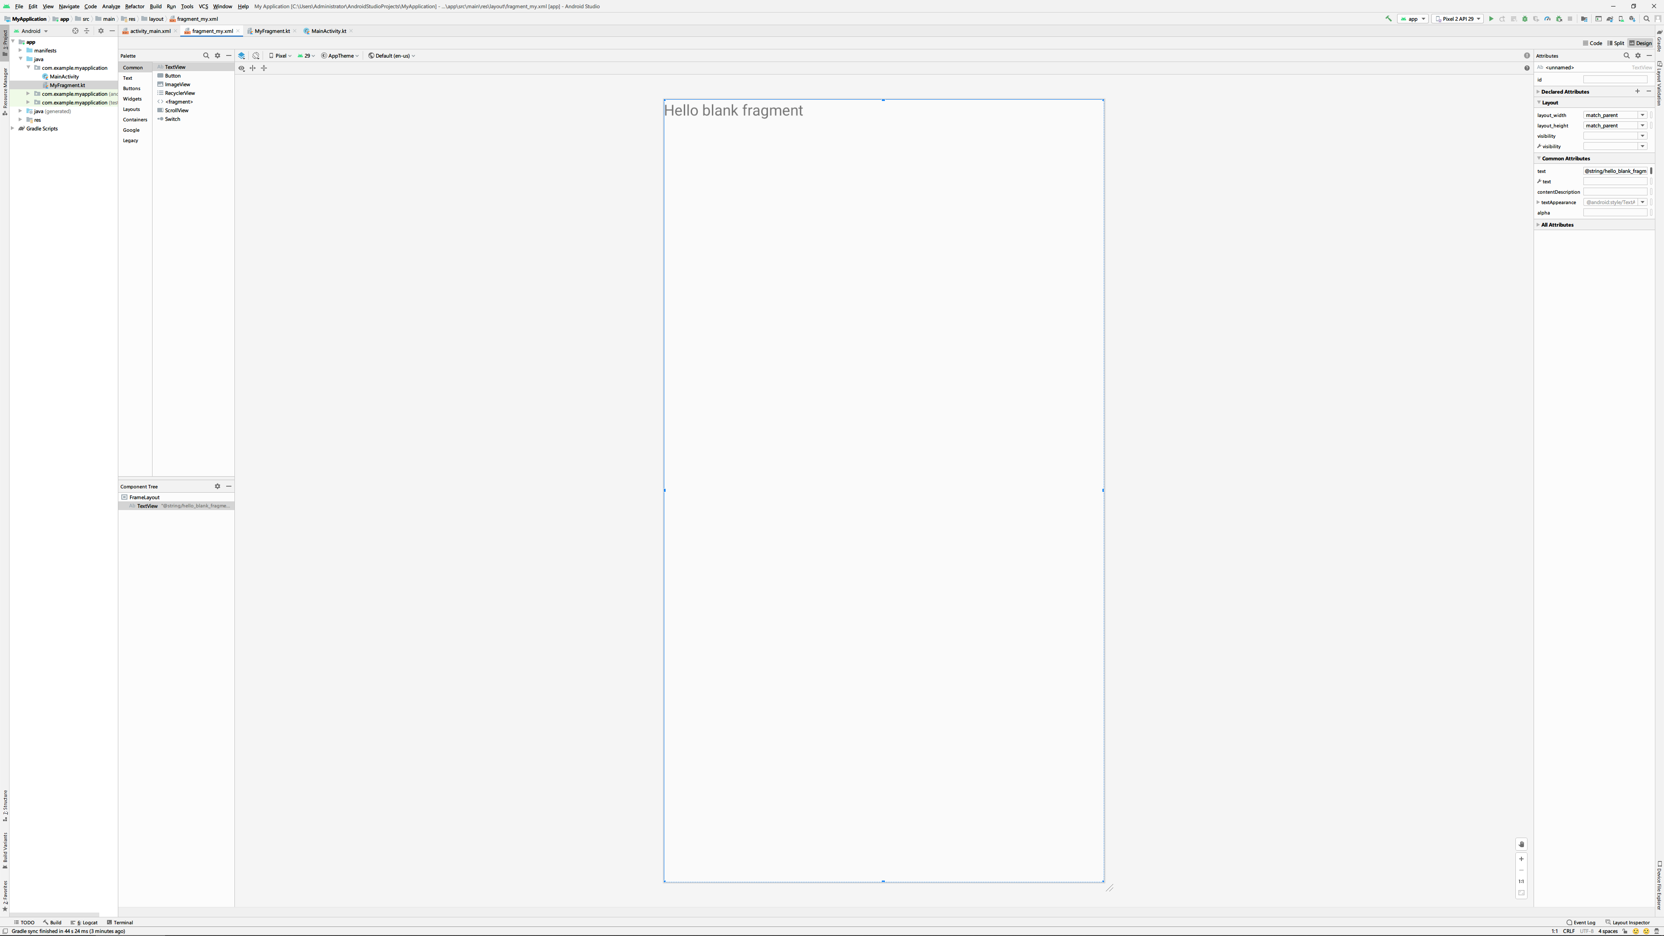
Task: Click Sync Project with Gradle Files icon
Action: coord(1610,19)
